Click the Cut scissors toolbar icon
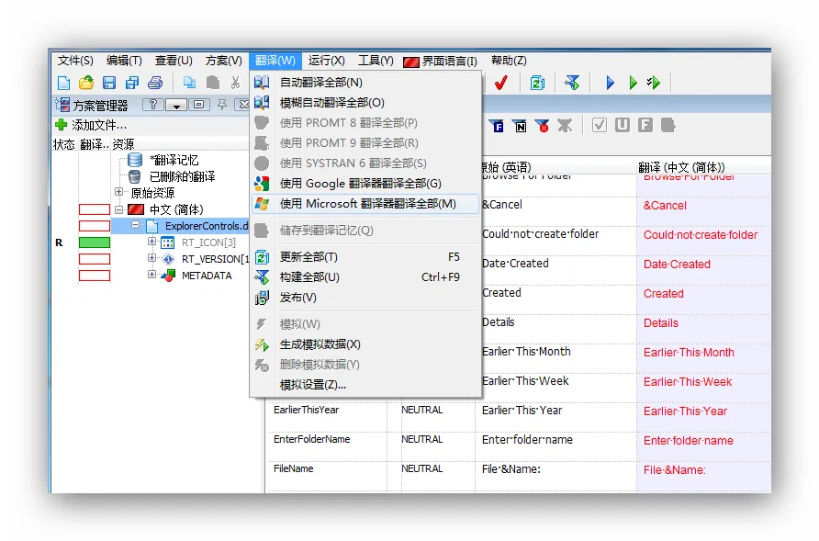 coord(236,83)
